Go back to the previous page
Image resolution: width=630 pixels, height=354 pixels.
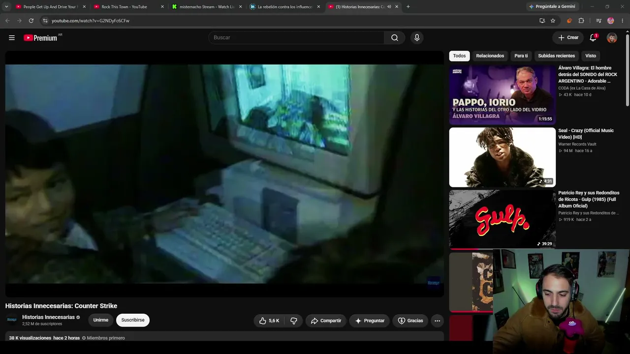tap(7, 21)
